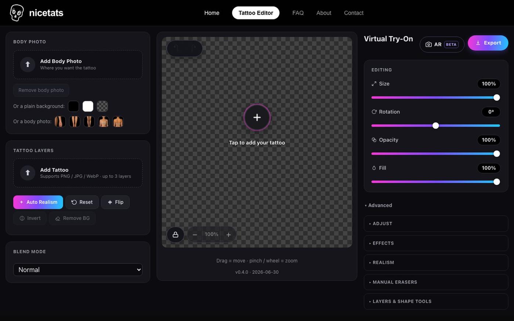Screen dimensions: 514x321
Task: Click the Fill 100% value field
Action: (x=489, y=168)
